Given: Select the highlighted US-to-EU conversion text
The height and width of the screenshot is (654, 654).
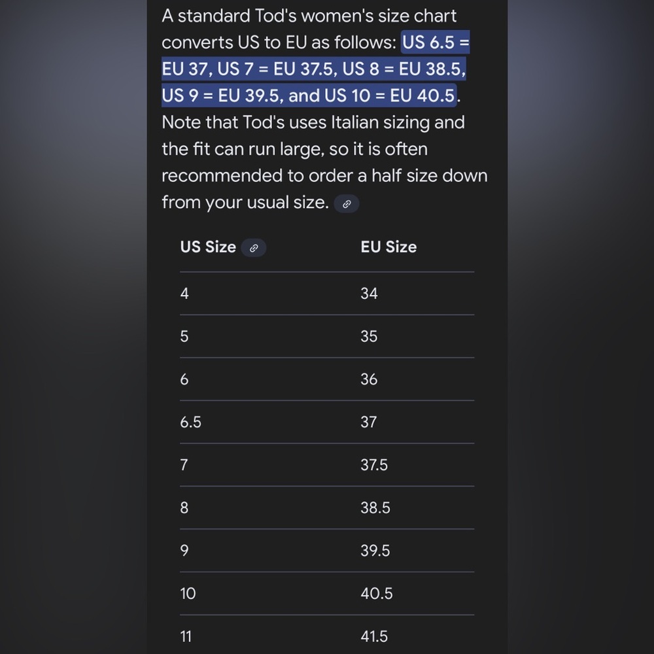Looking at the screenshot, I should point(314,69).
